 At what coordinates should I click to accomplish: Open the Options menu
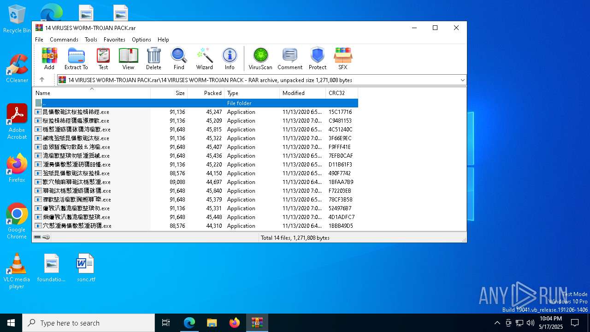click(142, 40)
